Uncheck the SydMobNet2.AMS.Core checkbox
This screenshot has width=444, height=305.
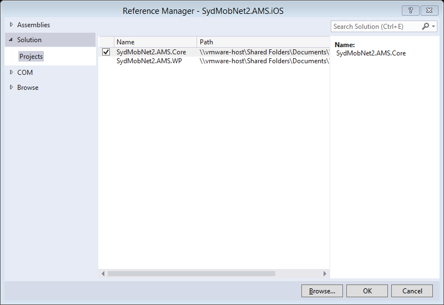click(106, 52)
